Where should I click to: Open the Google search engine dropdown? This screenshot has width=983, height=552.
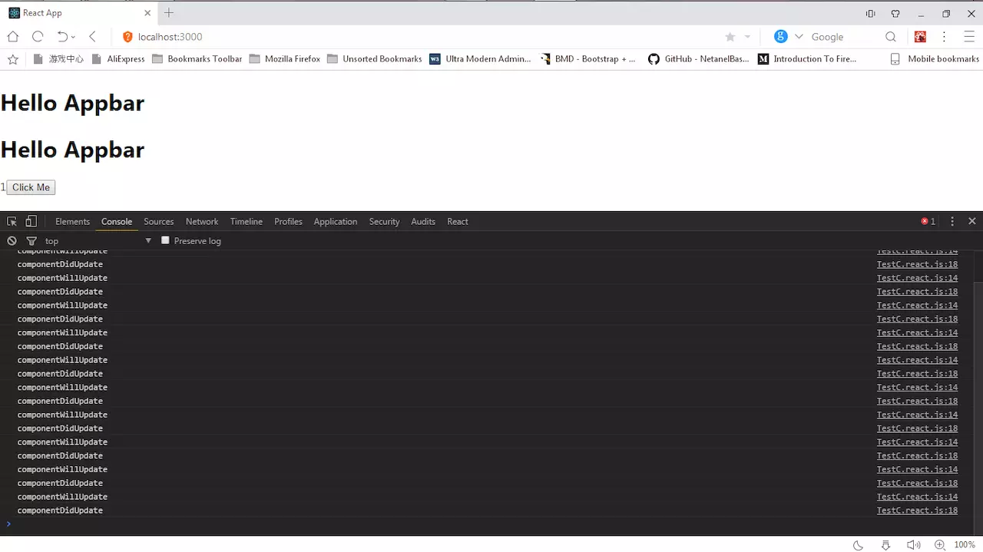800,36
